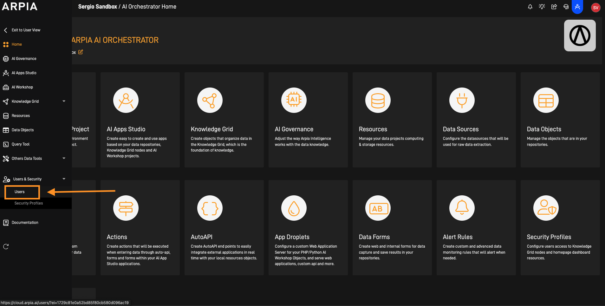Click the ARPIA logo at top left
605x306 pixels.
pyautogui.click(x=20, y=6)
